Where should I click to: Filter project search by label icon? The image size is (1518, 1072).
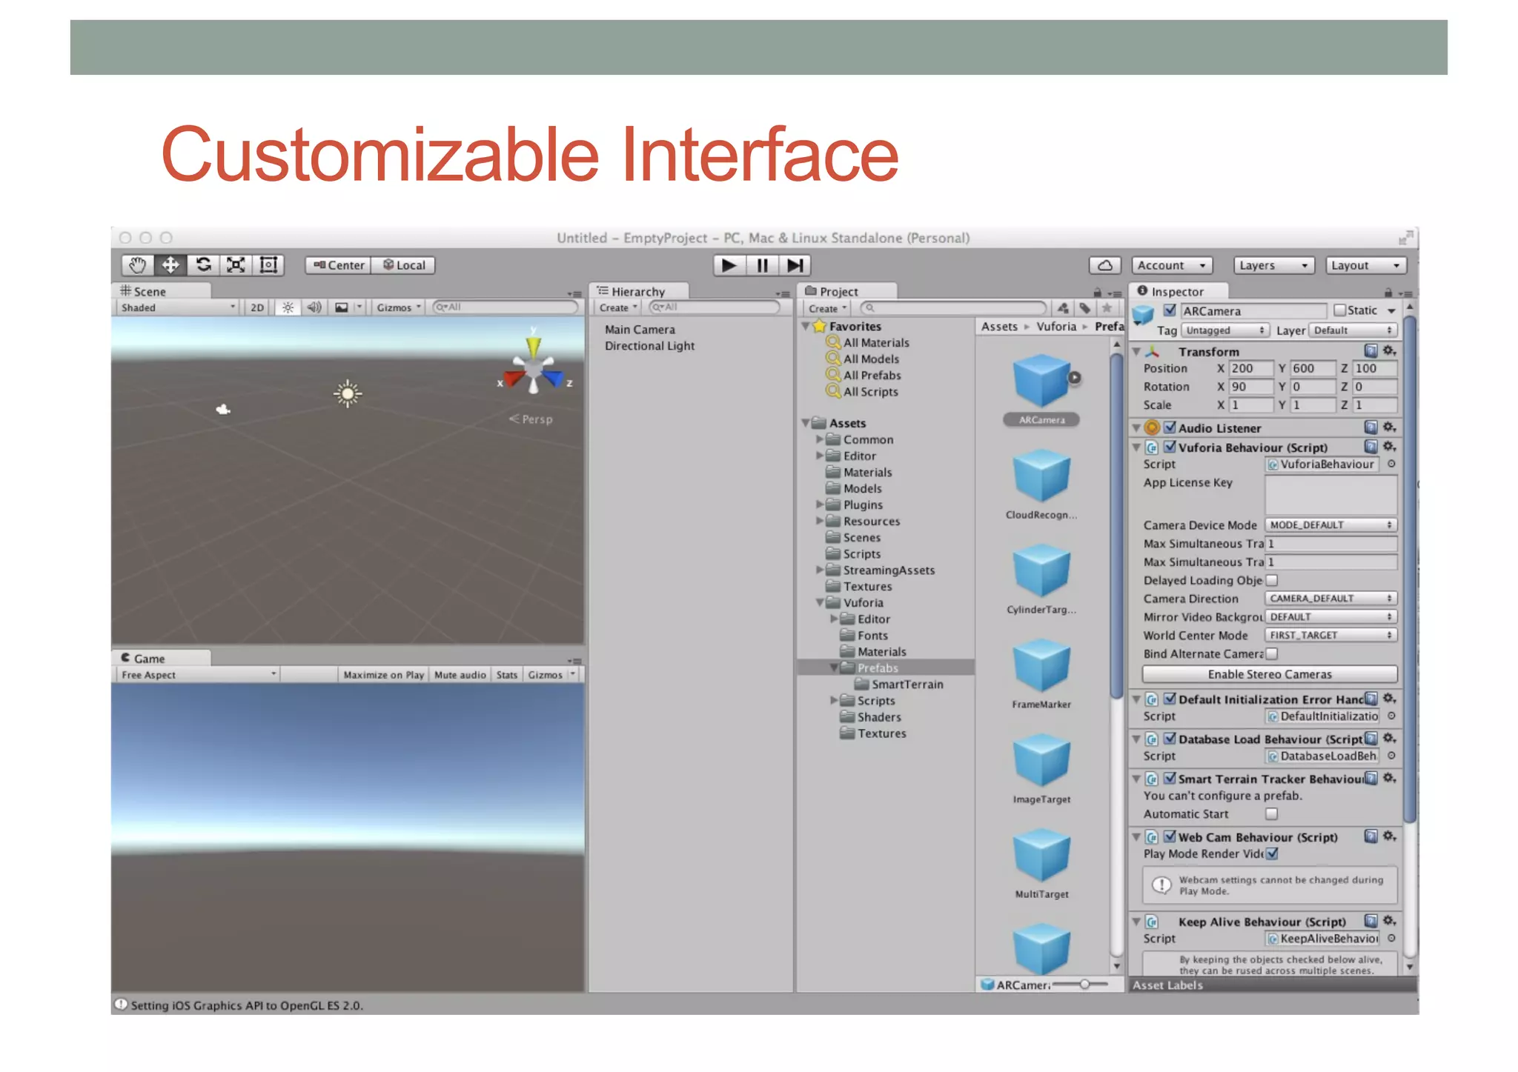(x=1085, y=308)
